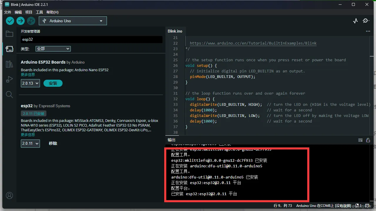Open the 帮助(H) menu
Image resolution: width=376 pixels, height=211 pixels.
tap(52, 12)
